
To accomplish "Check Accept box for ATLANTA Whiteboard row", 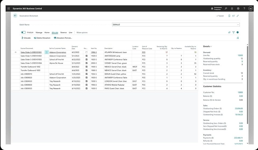I will tap(87, 52).
